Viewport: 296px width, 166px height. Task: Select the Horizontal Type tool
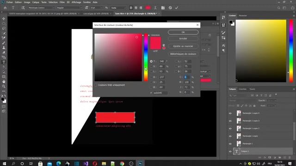pyautogui.click(x=4, y=62)
